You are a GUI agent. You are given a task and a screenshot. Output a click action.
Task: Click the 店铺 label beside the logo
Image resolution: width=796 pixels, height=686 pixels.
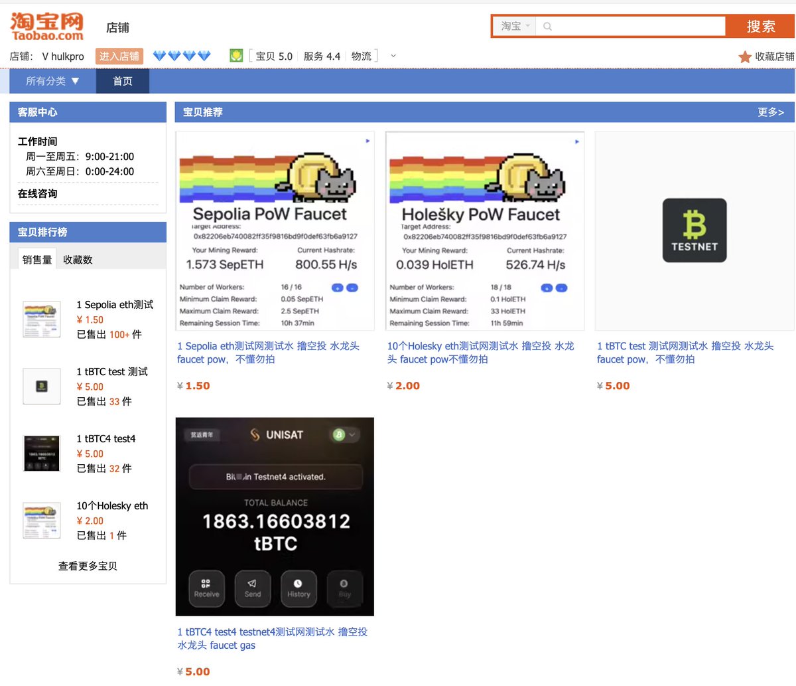click(117, 28)
